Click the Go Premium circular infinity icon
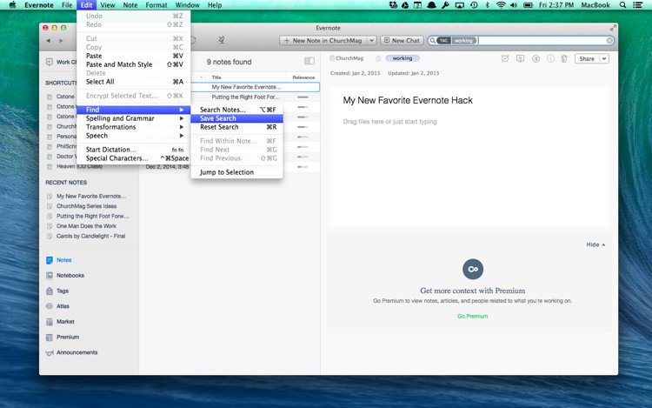The width and height of the screenshot is (652, 408). (473, 269)
